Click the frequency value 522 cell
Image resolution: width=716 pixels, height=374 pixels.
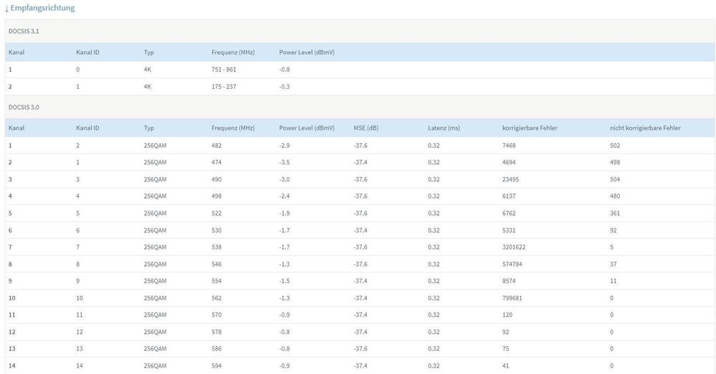point(216,214)
